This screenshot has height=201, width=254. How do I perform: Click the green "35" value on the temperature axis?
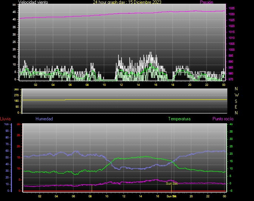point(231,131)
